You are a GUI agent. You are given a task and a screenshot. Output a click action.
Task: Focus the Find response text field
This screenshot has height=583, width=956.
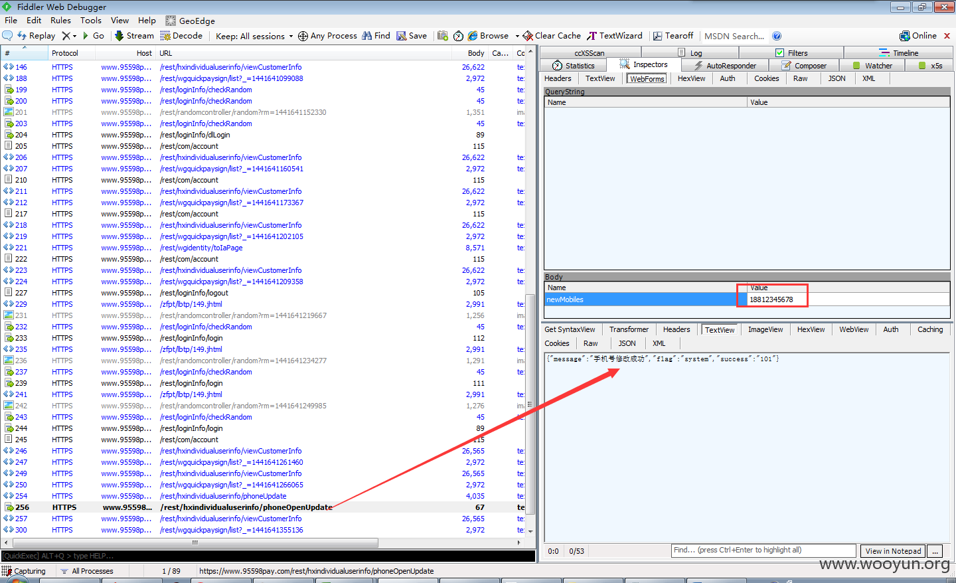coord(763,550)
